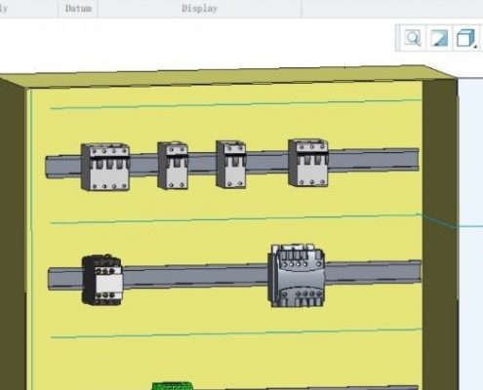The width and height of the screenshot is (483, 390).
Task: Select the second breaker on the top rail
Action: pyautogui.click(x=173, y=165)
